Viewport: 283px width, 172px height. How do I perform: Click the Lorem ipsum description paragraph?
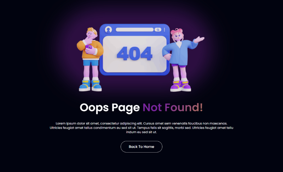pos(141,128)
